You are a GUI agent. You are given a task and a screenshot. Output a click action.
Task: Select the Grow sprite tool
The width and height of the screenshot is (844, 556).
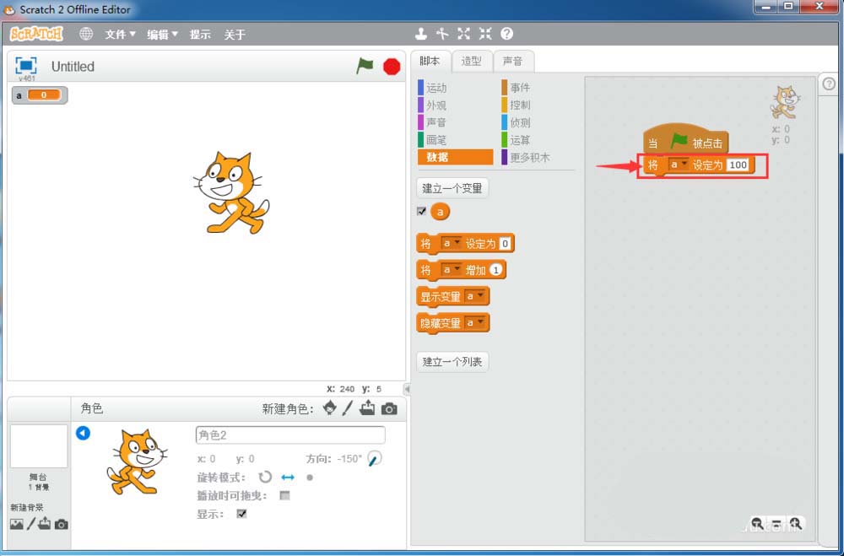click(464, 34)
